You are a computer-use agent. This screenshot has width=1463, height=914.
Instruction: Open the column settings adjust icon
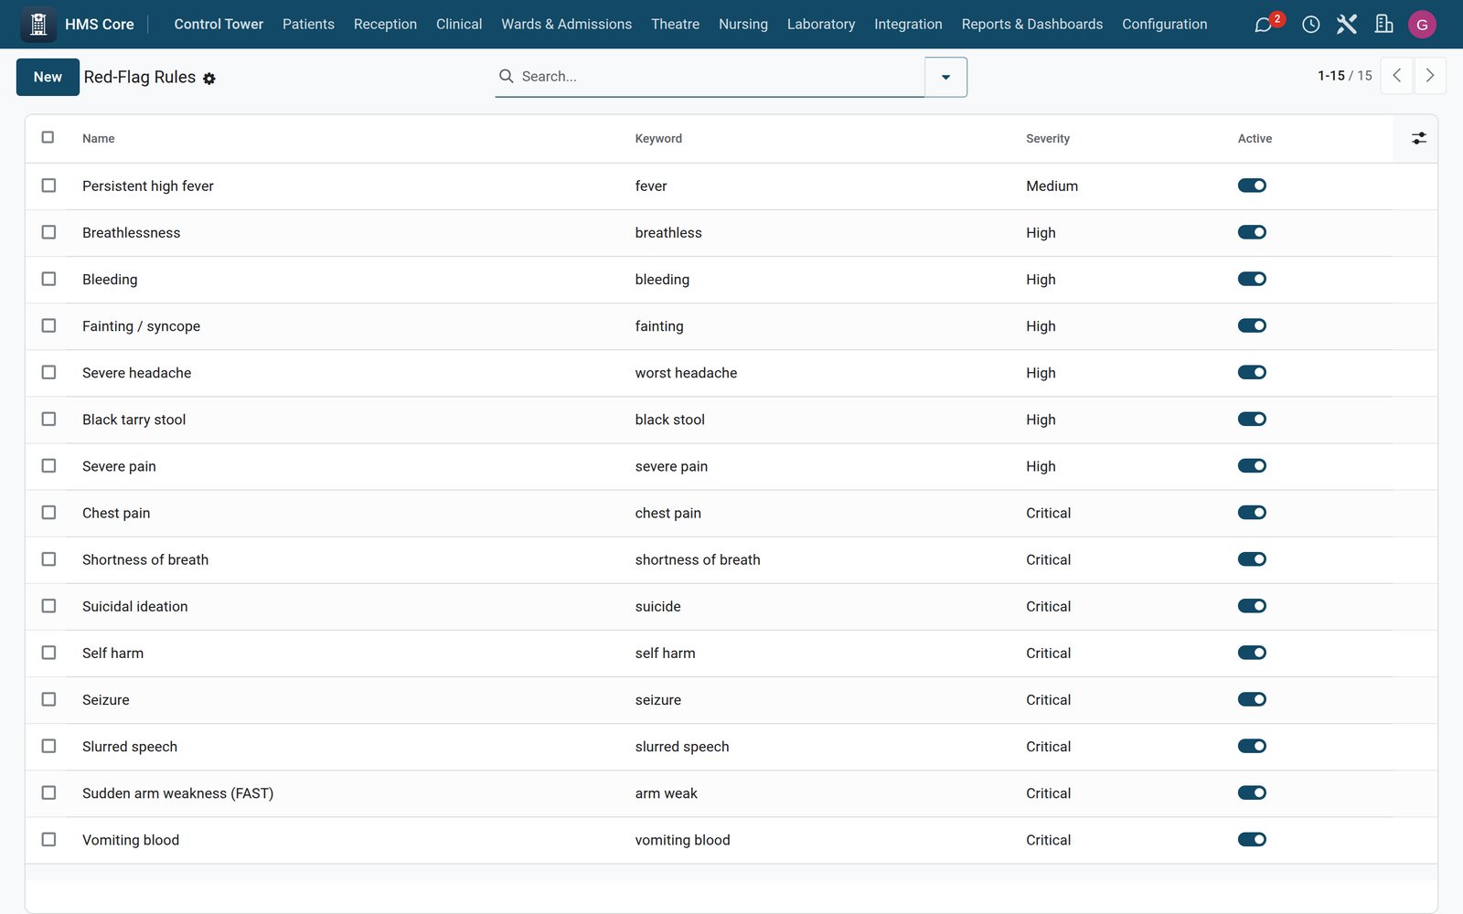pyautogui.click(x=1418, y=138)
